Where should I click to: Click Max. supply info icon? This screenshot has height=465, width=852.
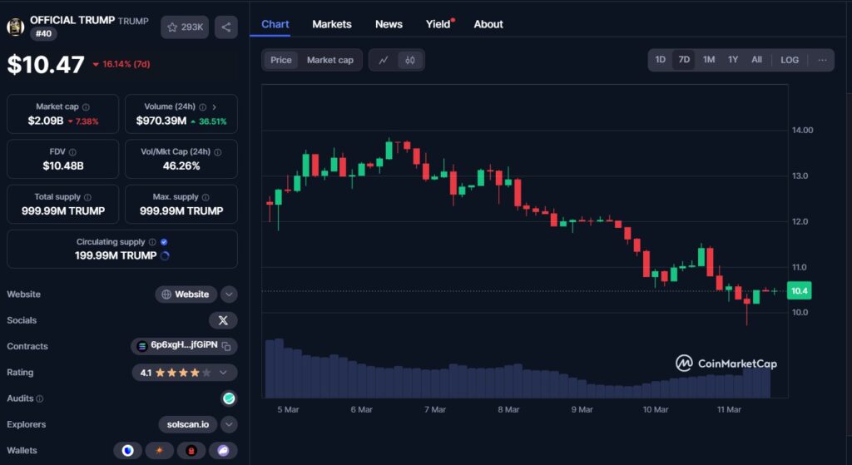tap(206, 197)
